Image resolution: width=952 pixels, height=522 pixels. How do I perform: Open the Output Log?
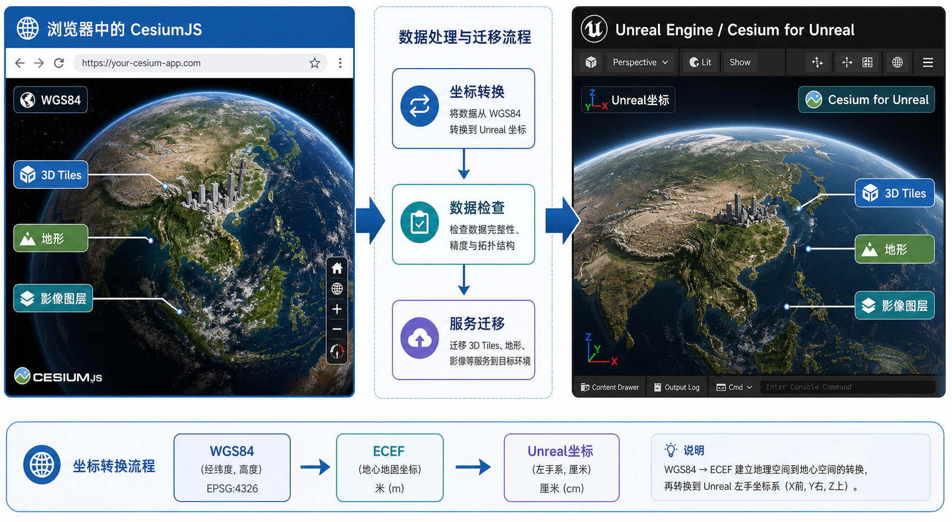click(x=676, y=387)
